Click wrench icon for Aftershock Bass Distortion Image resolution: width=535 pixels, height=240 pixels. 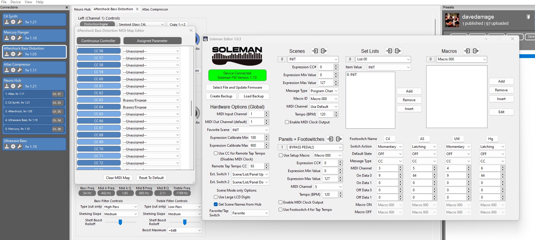[x=20, y=54]
